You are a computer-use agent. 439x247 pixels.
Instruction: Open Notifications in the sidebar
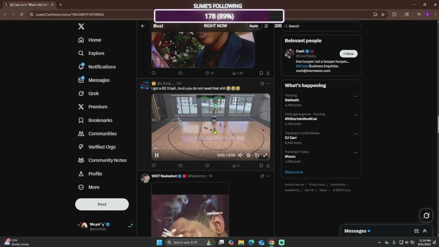point(97,67)
